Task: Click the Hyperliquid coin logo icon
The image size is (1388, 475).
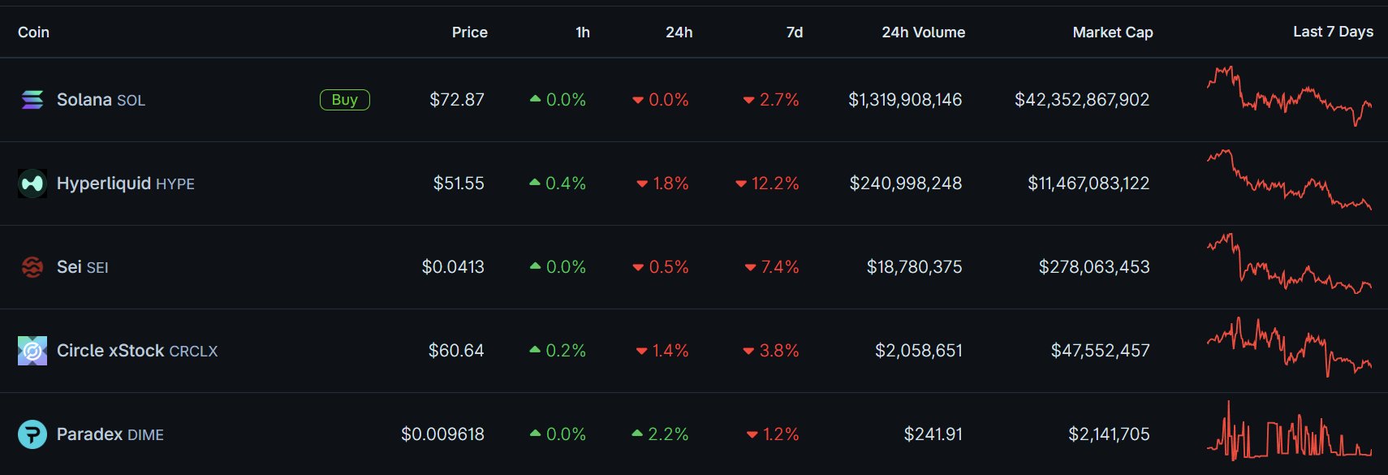Action: [32, 184]
